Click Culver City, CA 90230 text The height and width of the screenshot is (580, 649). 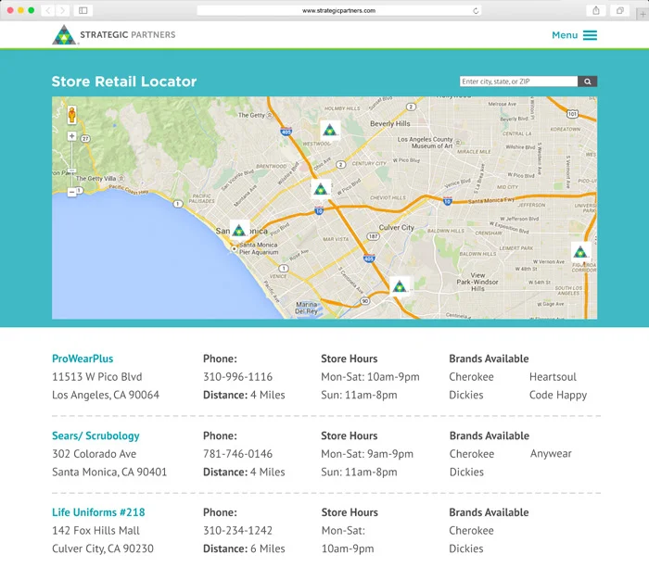(x=103, y=548)
